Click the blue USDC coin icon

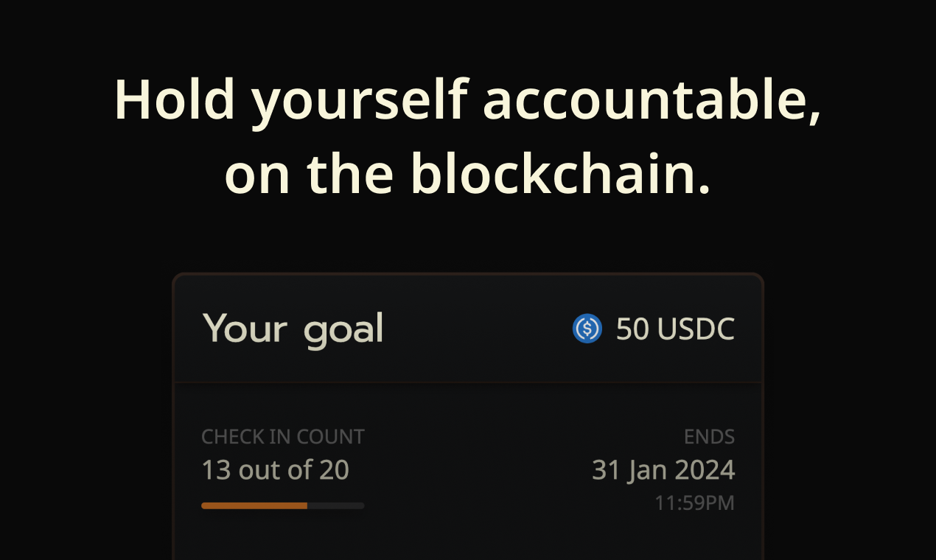click(x=587, y=329)
